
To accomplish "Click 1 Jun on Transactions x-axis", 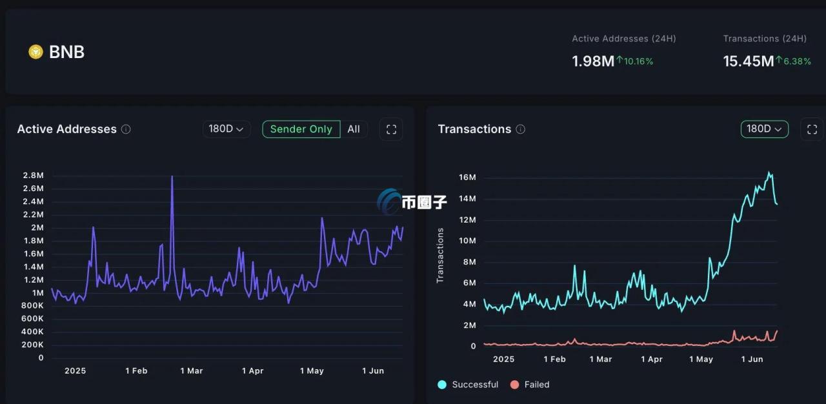I will (752, 359).
